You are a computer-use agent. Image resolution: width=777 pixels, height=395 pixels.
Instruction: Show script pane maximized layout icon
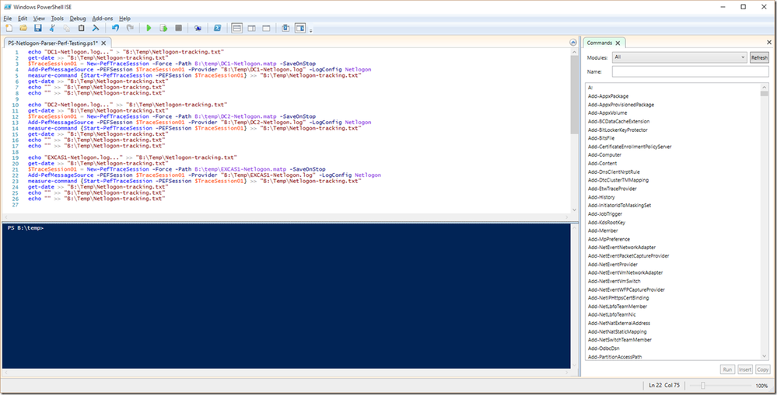(266, 28)
